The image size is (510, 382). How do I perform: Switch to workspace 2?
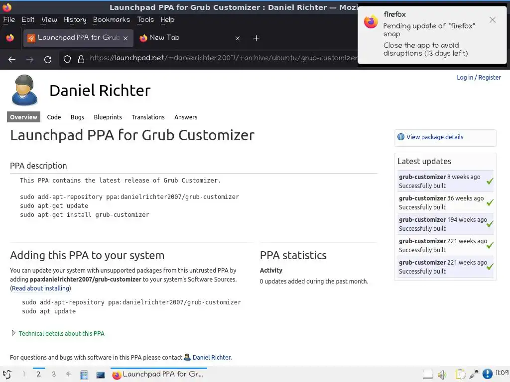pyautogui.click(x=38, y=374)
